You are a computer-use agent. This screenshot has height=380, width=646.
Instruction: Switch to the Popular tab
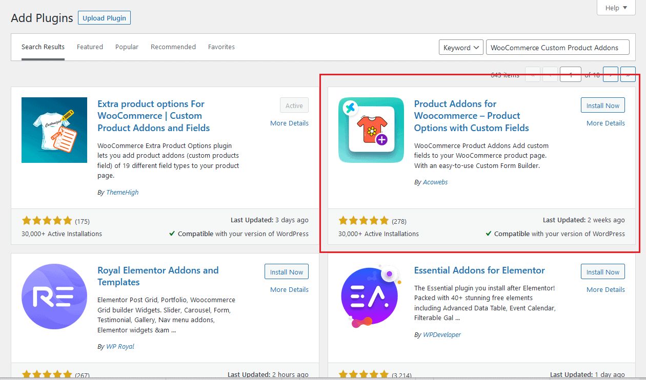(x=127, y=47)
